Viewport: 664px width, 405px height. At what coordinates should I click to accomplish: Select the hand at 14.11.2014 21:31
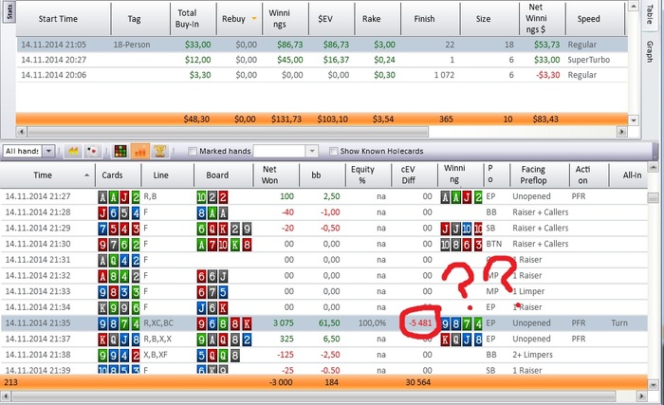tap(324, 260)
